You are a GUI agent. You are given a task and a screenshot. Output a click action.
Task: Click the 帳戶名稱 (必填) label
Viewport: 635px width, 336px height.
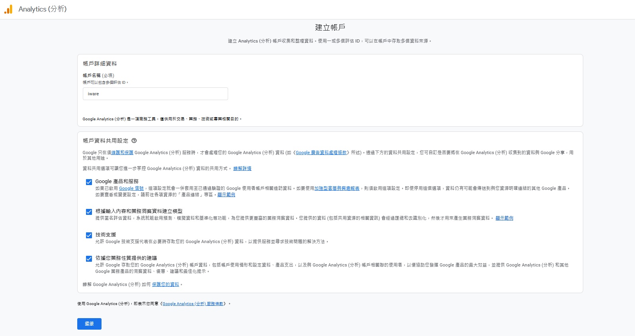(98, 75)
